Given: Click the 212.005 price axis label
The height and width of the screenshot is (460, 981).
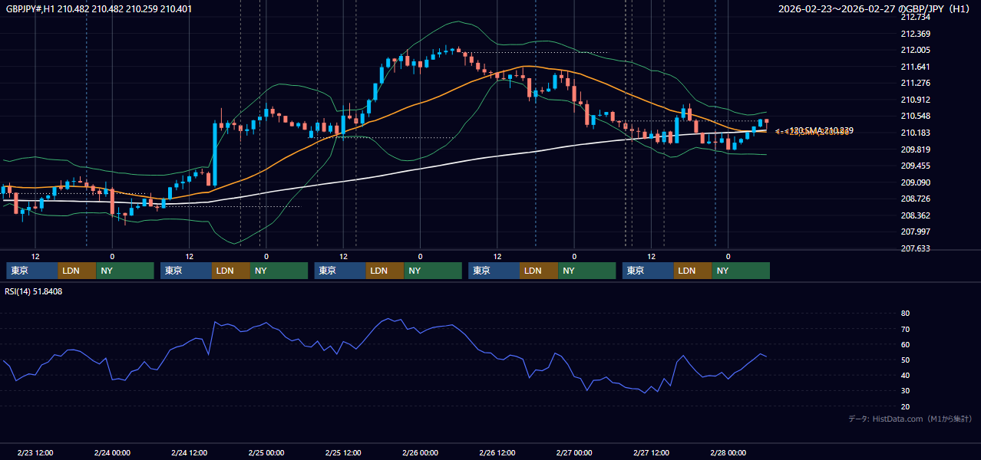Looking at the screenshot, I should pos(915,50).
